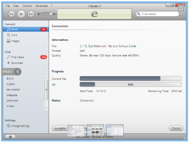Select Films in the sidebar
The height and width of the screenshot is (142, 189).
tap(14, 35)
